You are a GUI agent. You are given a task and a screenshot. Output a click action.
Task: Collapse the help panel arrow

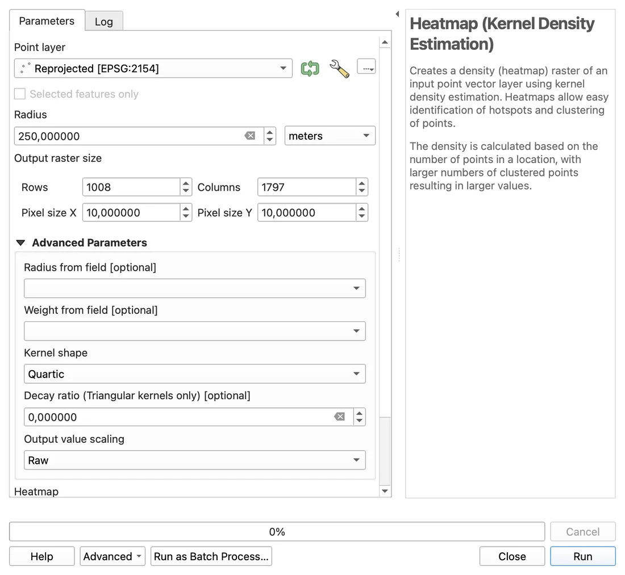pos(397,14)
